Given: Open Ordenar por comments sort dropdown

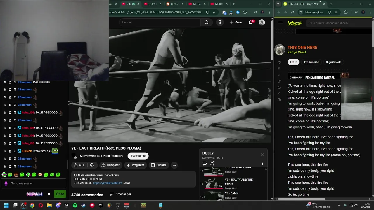Looking at the screenshot, I should click(120, 194).
